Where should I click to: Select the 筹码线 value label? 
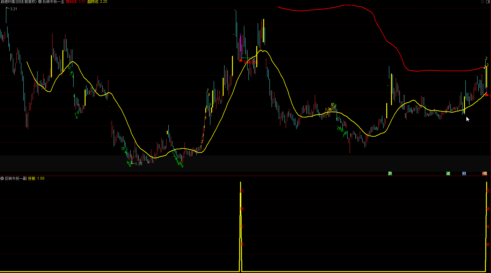[76, 2]
